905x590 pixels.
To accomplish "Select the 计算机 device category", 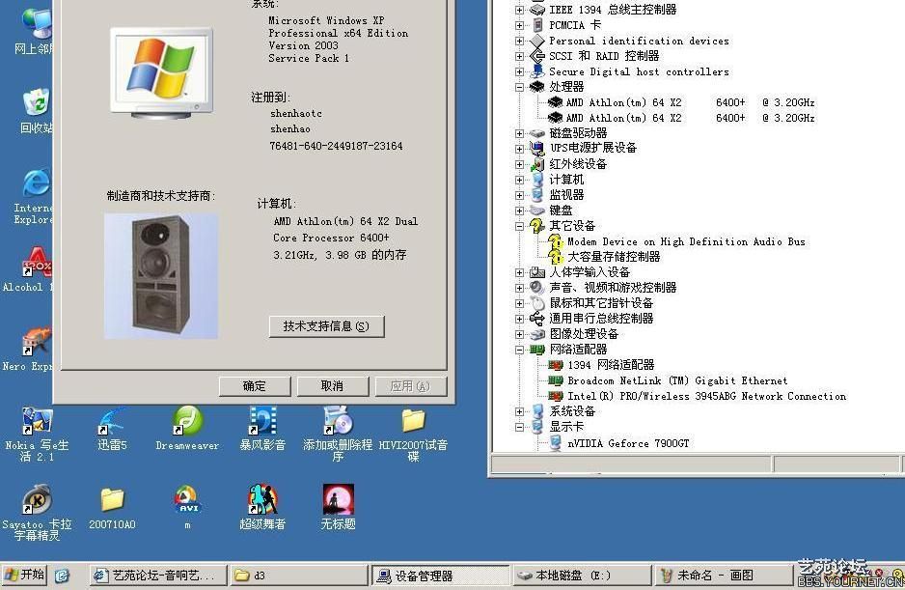I will [x=566, y=180].
